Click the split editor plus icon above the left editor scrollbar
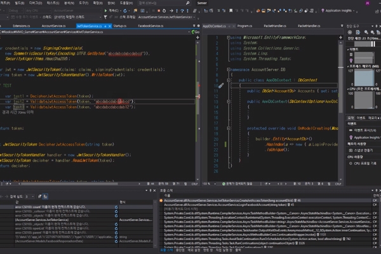Screen dimensions: 381x254 coord(197,37)
